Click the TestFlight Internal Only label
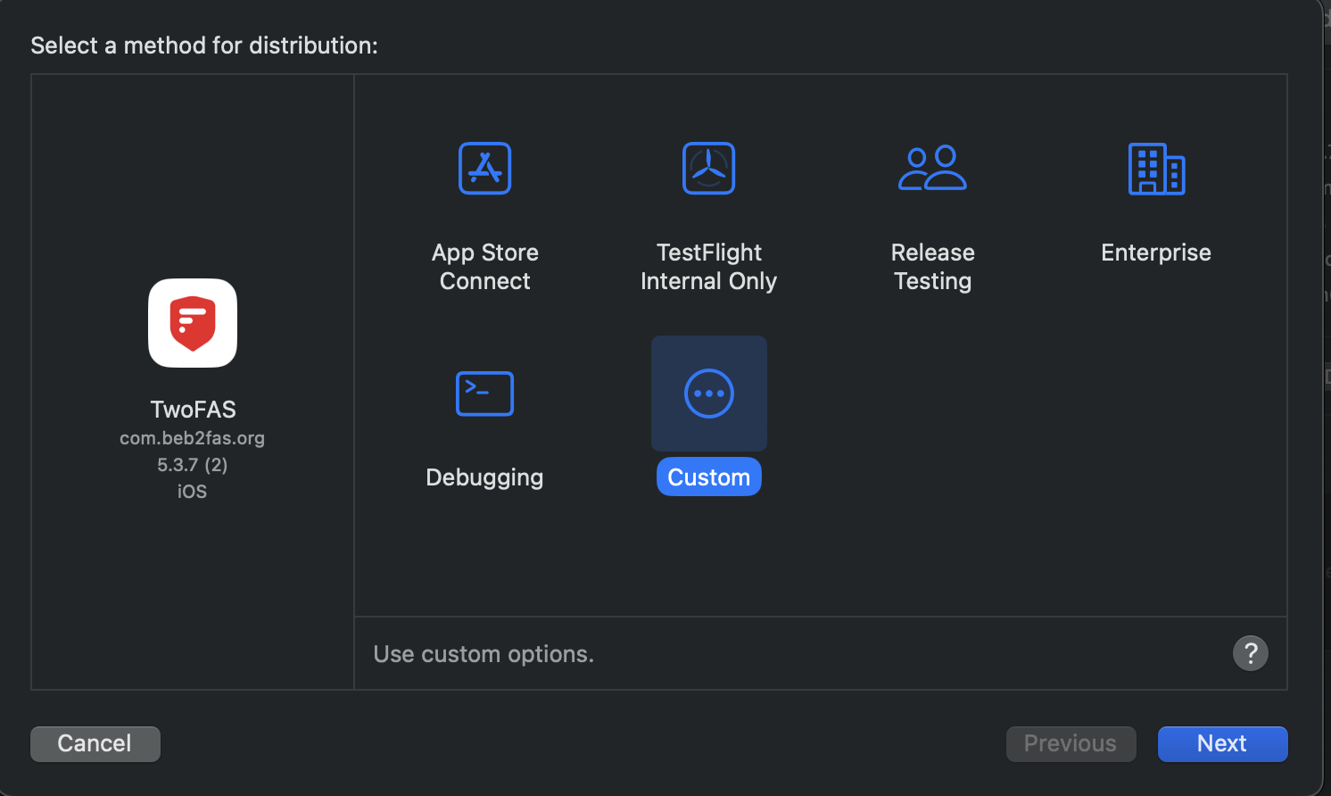 click(x=709, y=267)
